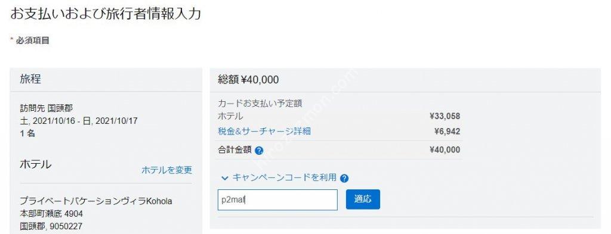The image size is (611, 234).
Task: Click the tax amount ¥6,942
Action: [447, 132]
